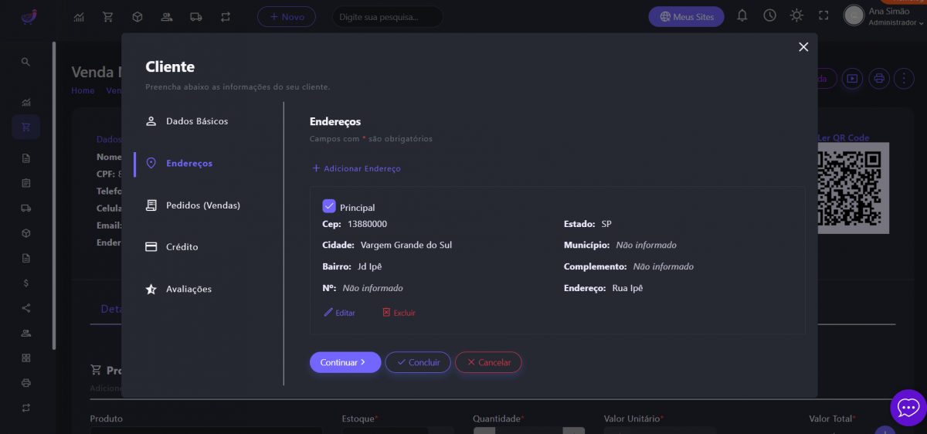This screenshot has height=434, width=927.
Task: Click the delivery truck icon in top bar
Action: (x=196, y=16)
